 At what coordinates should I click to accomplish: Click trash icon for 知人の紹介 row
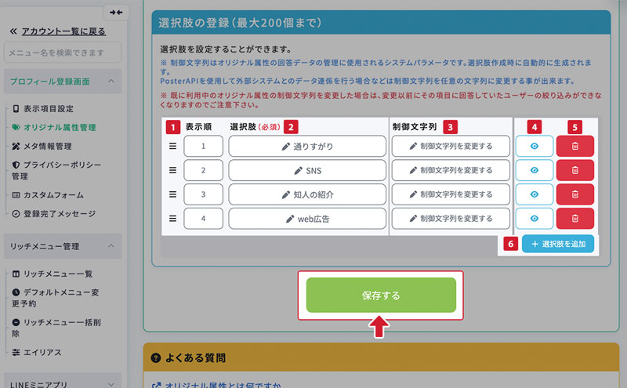coord(574,194)
